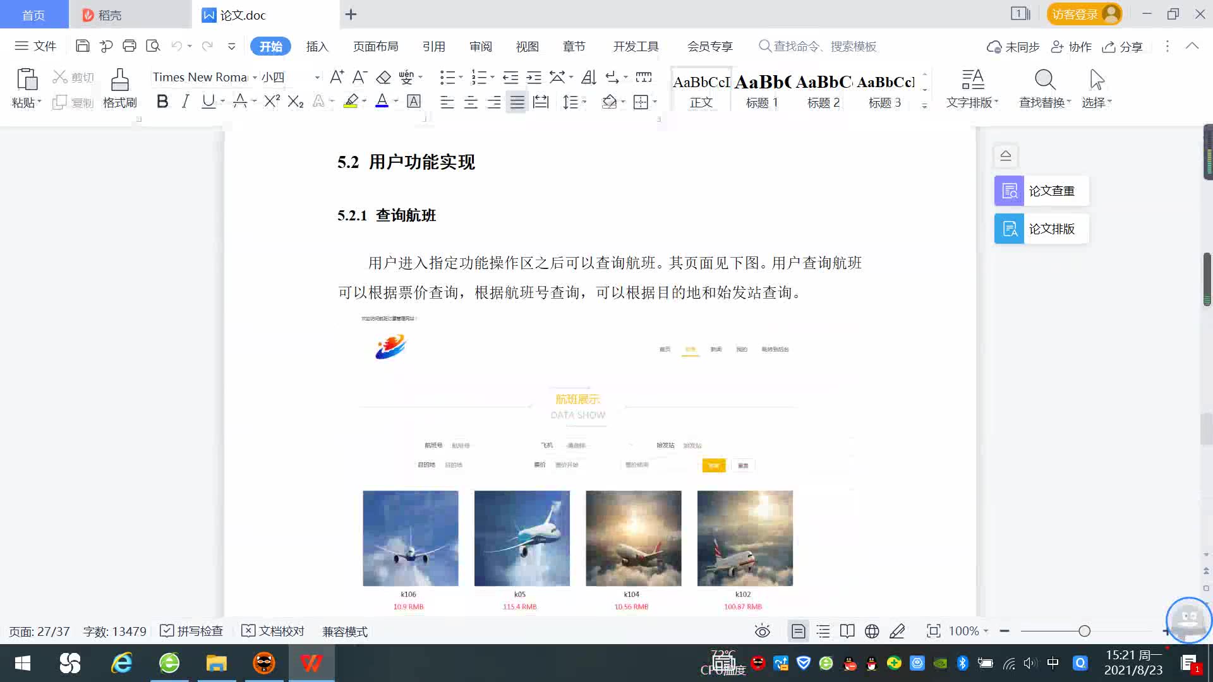
Task: Switch to the 页面布局 ribbon tab
Action: (375, 47)
